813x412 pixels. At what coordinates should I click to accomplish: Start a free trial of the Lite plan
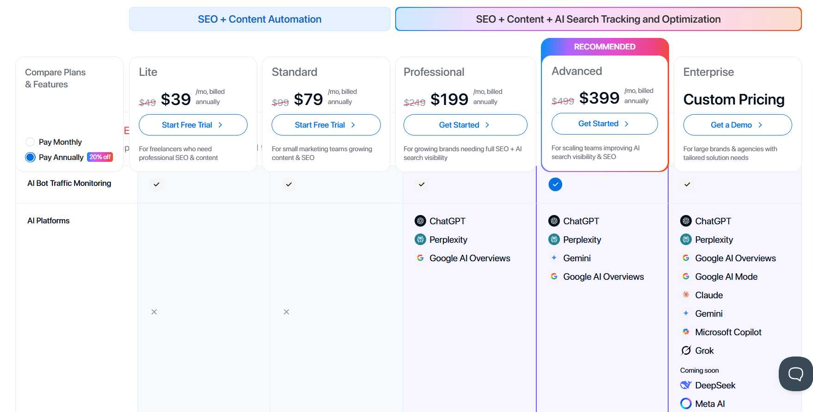193,125
